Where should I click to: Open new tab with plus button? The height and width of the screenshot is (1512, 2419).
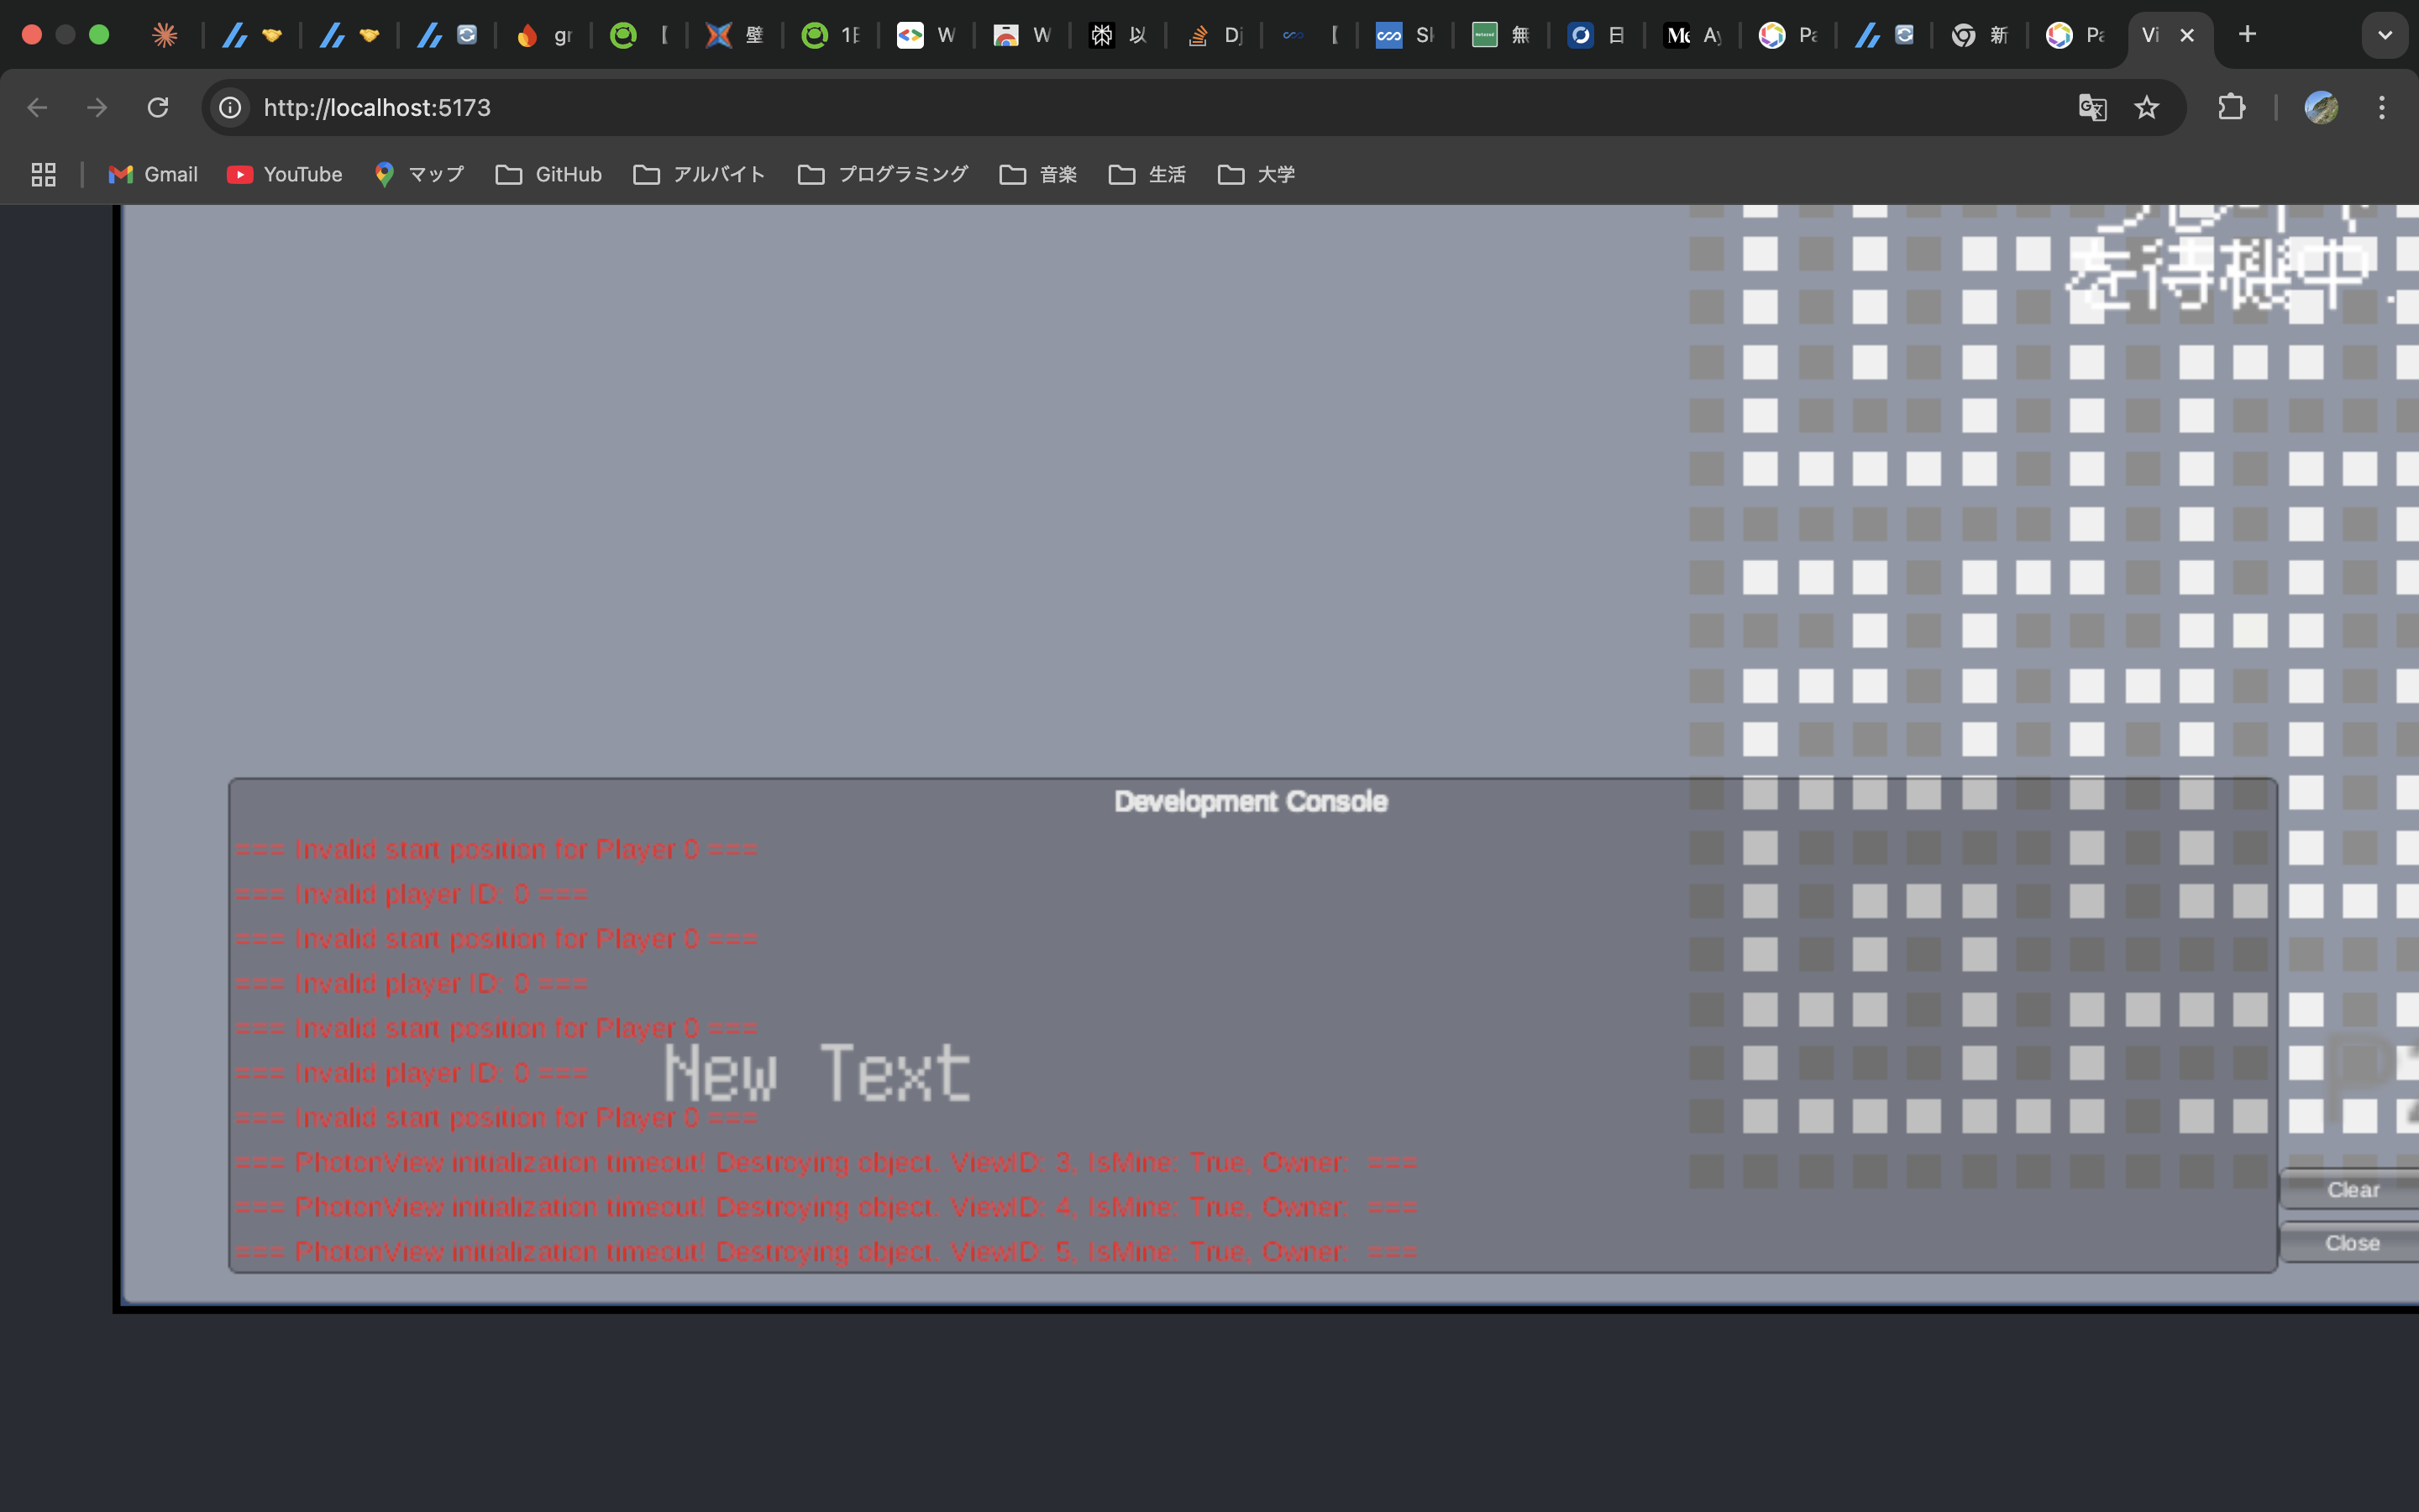click(x=2247, y=35)
